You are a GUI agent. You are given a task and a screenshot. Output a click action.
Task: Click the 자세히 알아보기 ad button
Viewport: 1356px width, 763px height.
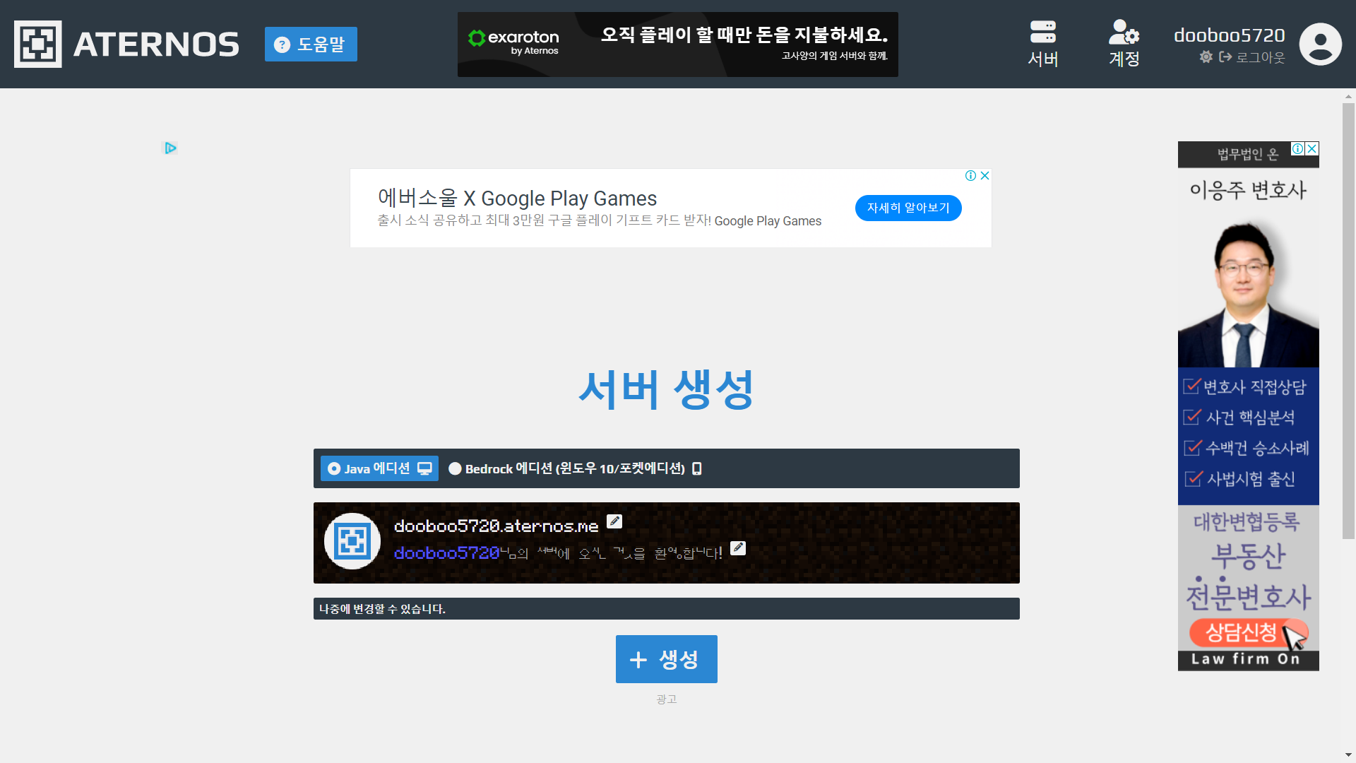click(x=908, y=208)
